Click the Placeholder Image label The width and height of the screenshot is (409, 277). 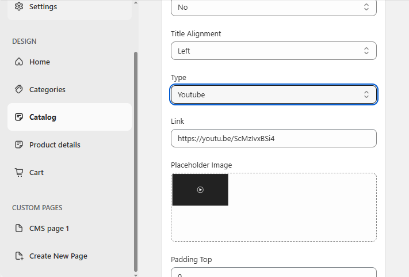[x=201, y=165]
